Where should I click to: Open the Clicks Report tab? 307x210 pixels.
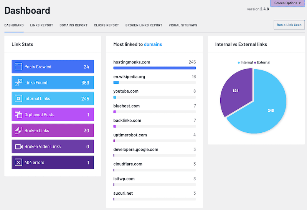[106, 25]
